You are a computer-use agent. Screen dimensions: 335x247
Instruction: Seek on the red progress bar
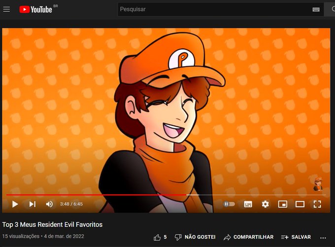tap(97, 195)
